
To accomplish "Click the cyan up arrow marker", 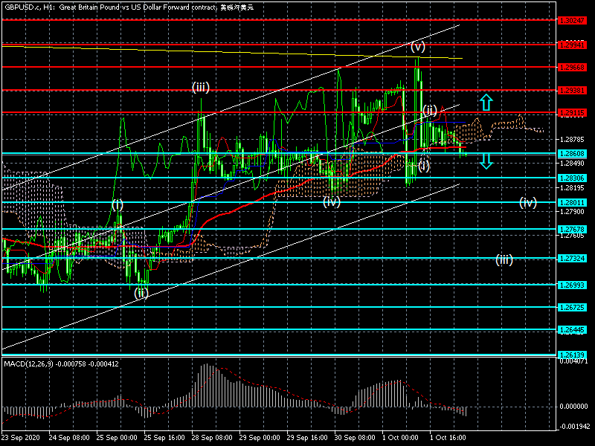I will pyautogui.click(x=485, y=102).
